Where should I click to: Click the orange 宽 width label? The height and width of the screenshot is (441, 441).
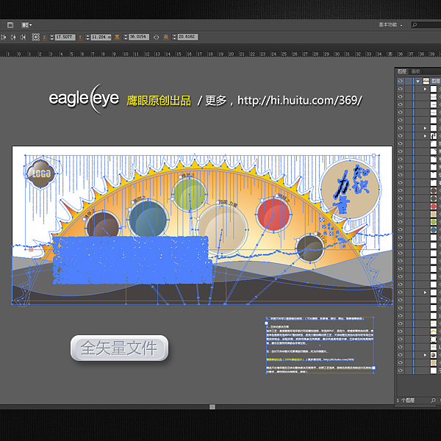pyautogui.click(x=117, y=37)
